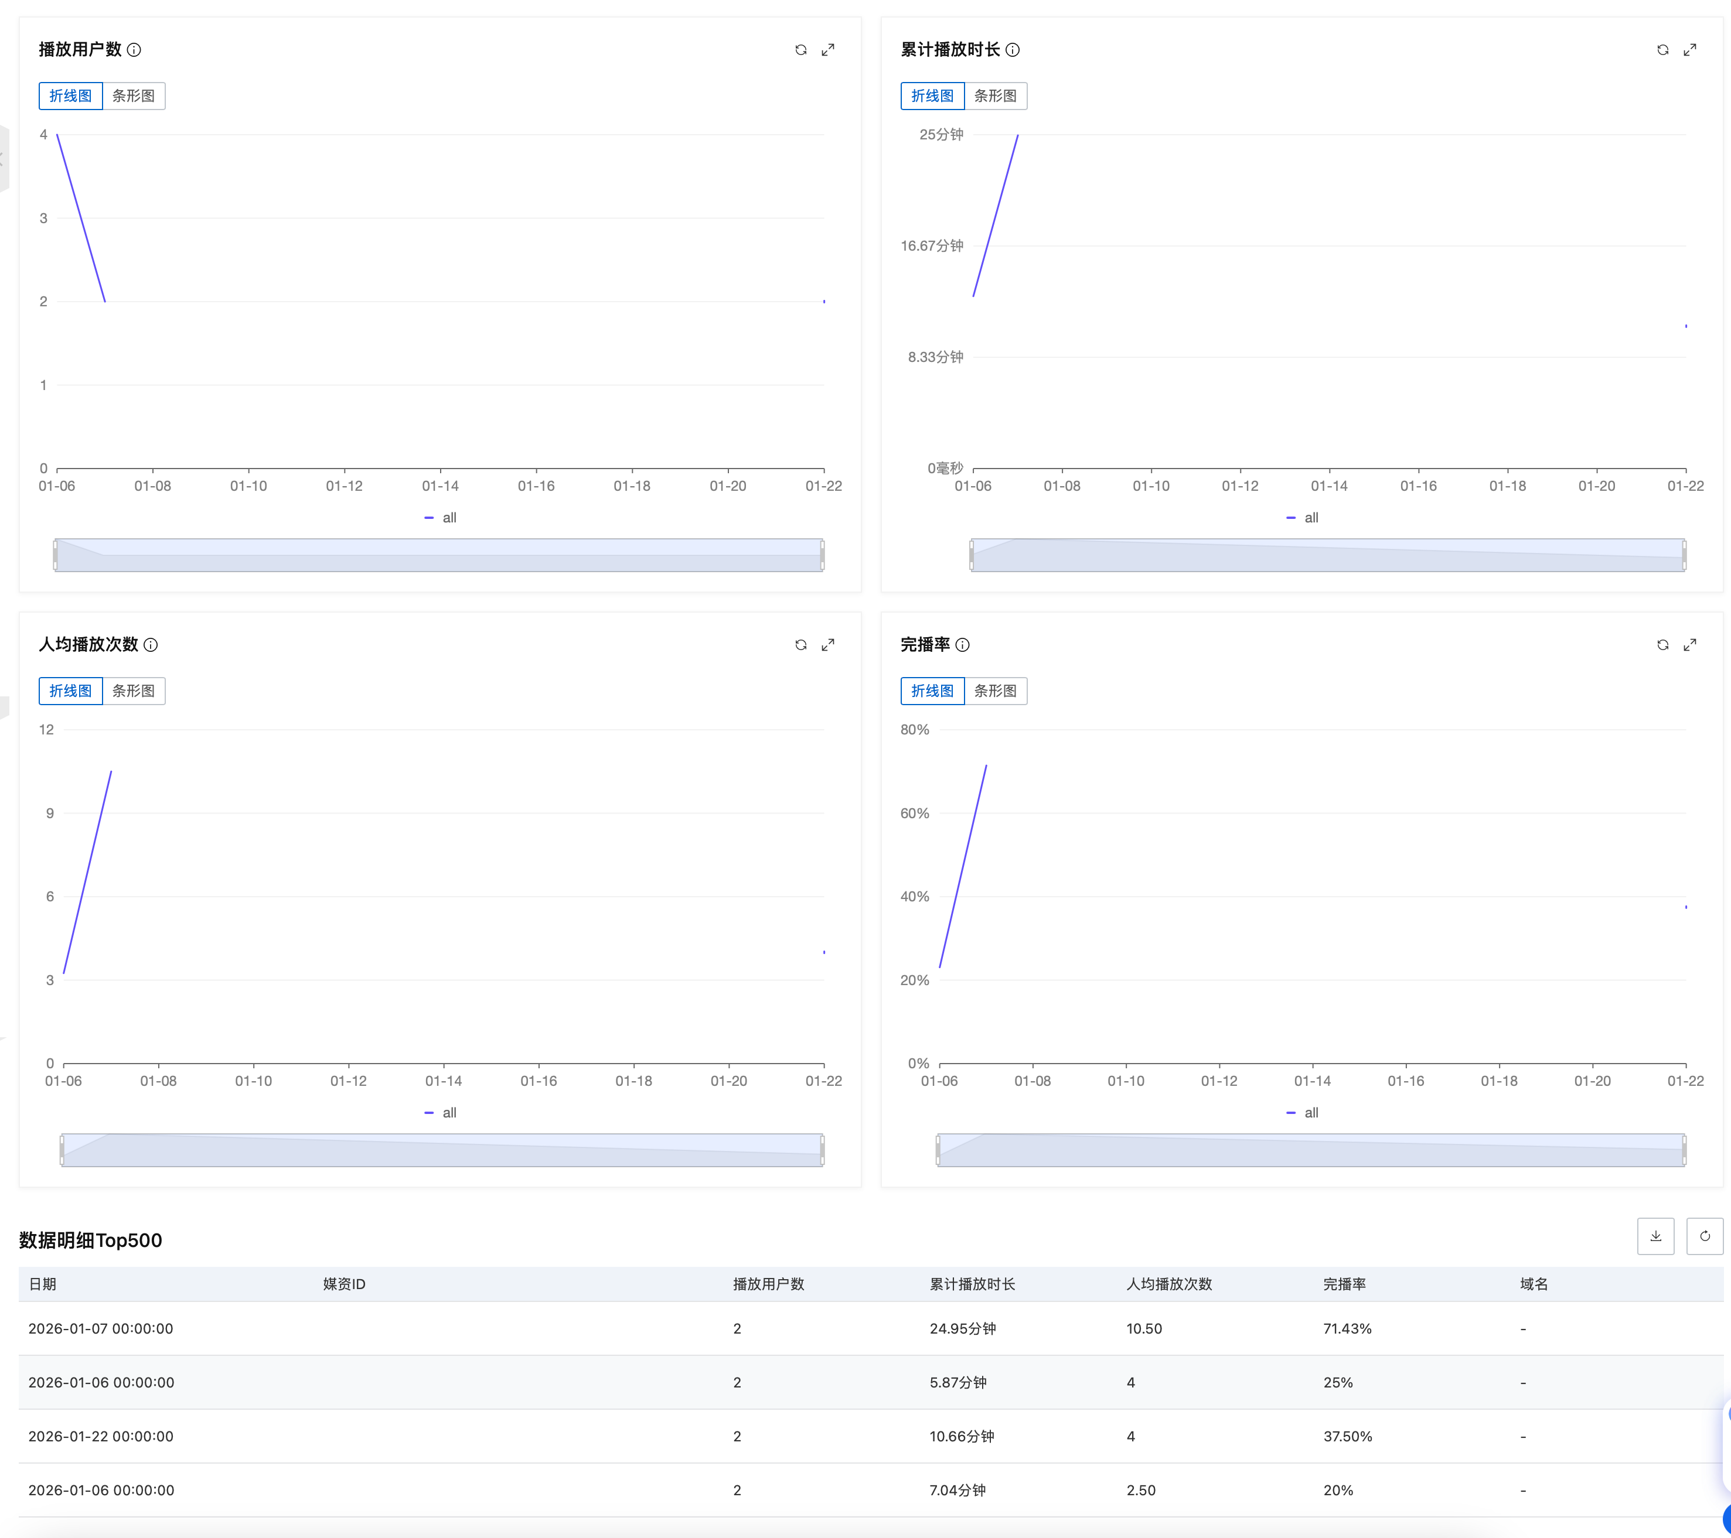Click info icon beside 完播率 title
Image resolution: width=1731 pixels, height=1538 pixels.
962,645
